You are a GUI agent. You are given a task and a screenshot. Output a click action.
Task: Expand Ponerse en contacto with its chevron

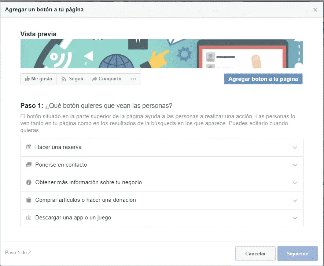point(295,165)
